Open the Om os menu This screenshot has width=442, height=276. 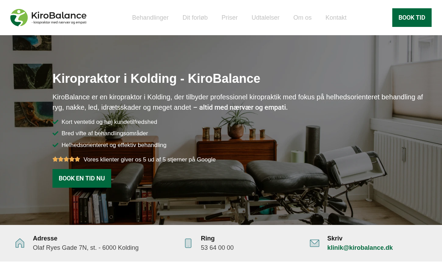(x=302, y=18)
